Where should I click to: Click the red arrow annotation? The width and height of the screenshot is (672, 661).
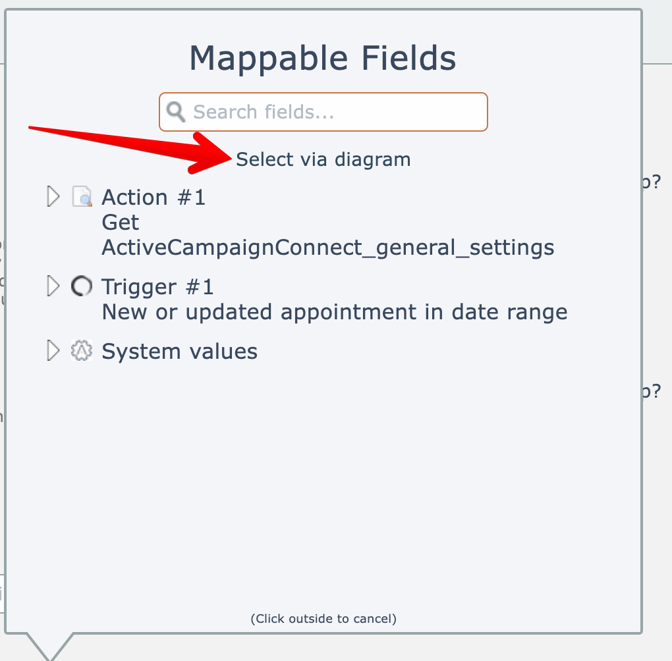pyautogui.click(x=132, y=147)
